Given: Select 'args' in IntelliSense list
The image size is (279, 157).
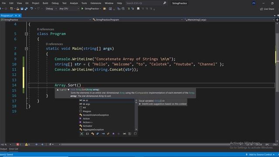Looking at the screenshot, I should [x=107, y=104].
